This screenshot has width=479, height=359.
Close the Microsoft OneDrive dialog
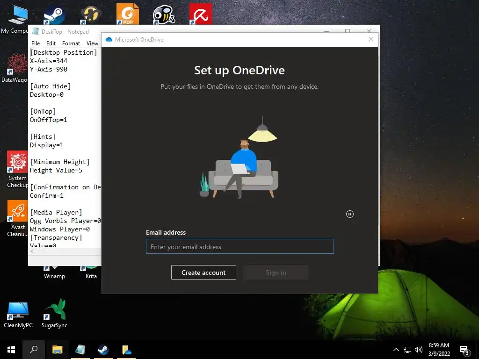(371, 39)
